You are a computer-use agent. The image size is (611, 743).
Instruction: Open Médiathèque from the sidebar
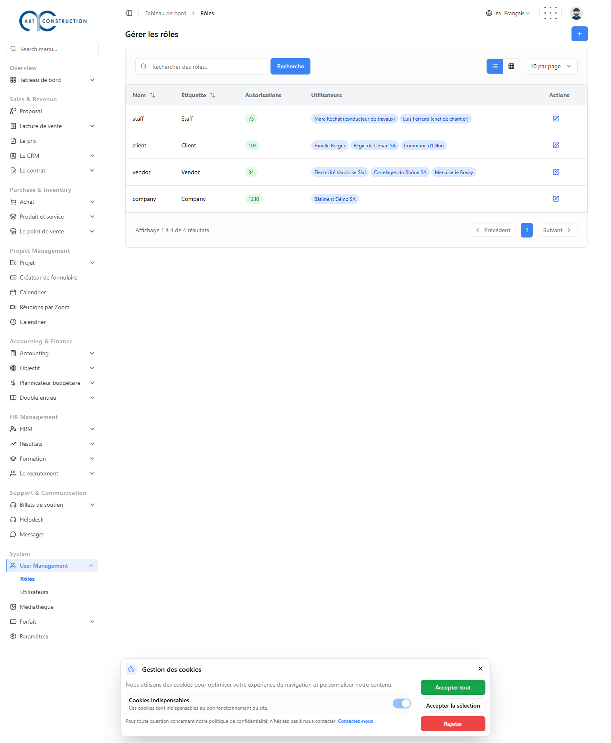click(52, 607)
